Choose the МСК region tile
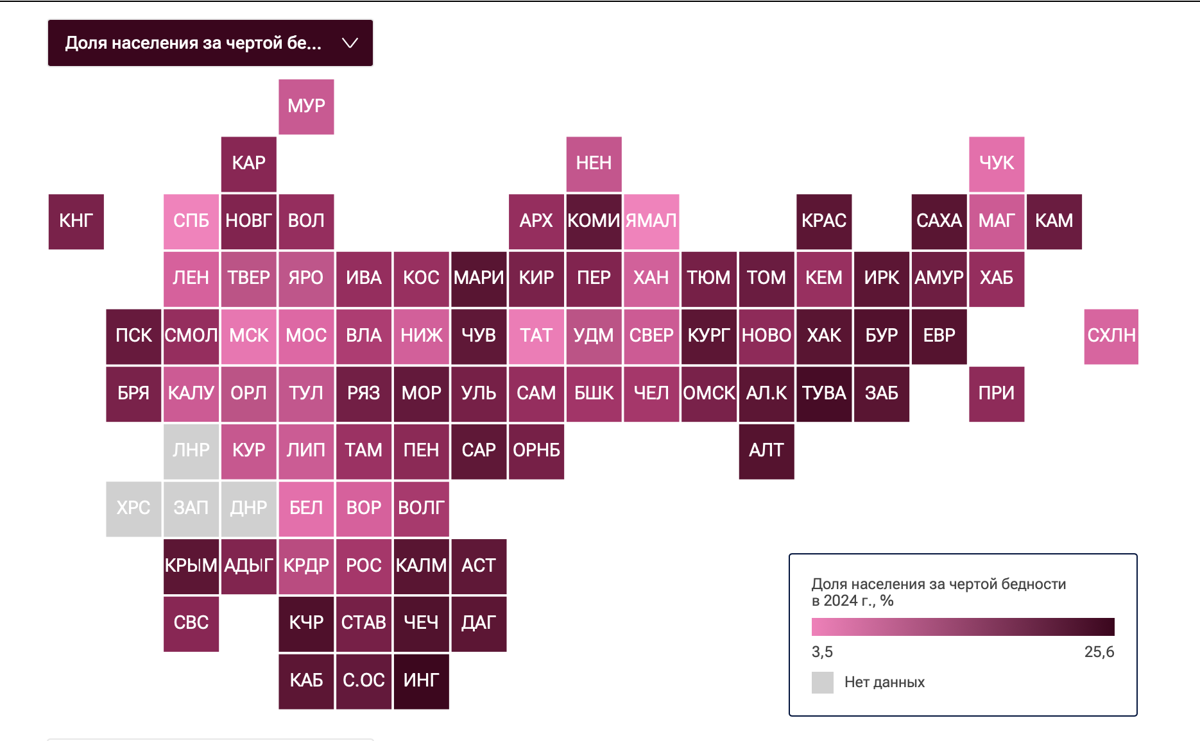The height and width of the screenshot is (741, 1200). click(249, 336)
